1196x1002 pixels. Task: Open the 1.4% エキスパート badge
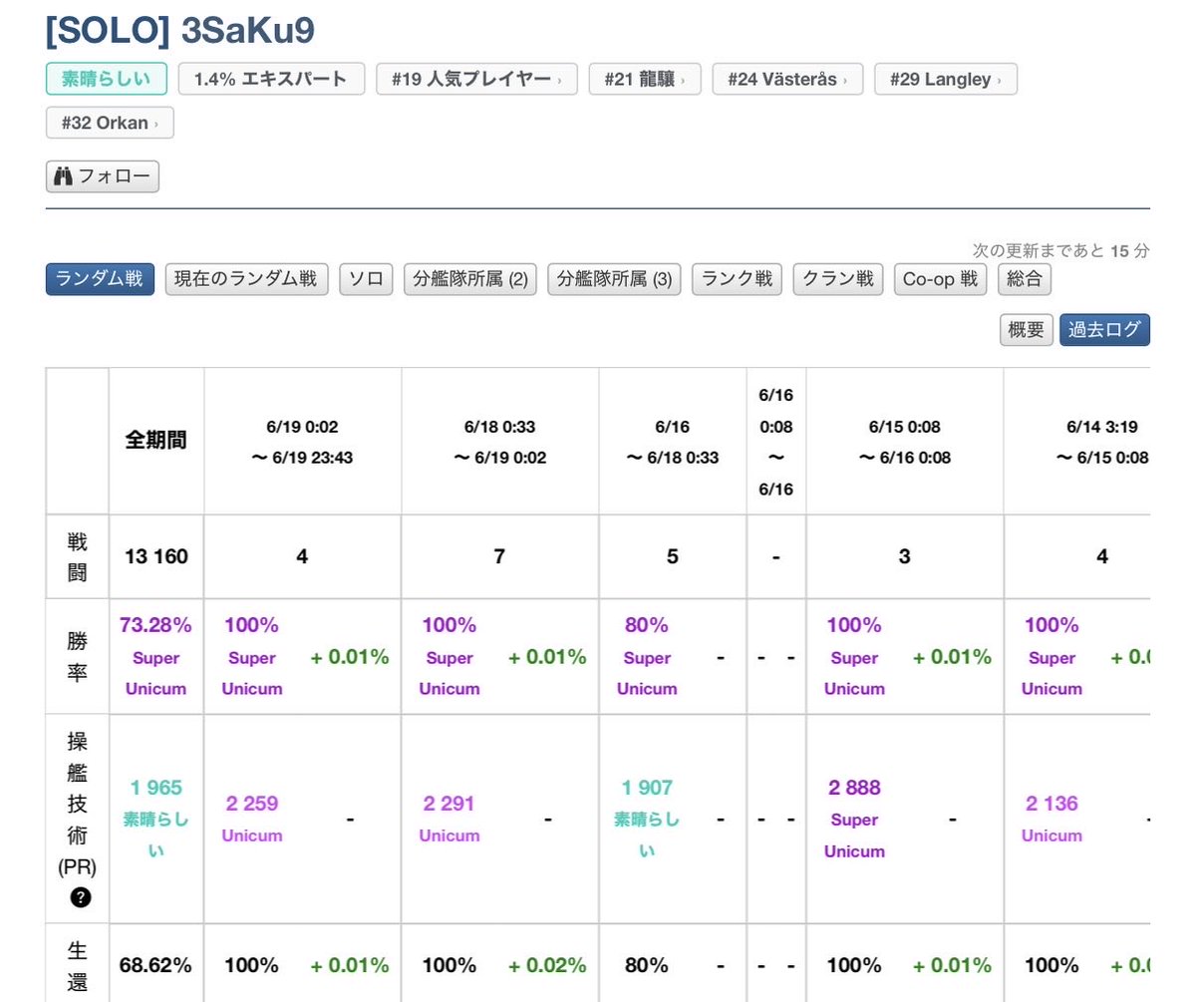pyautogui.click(x=271, y=79)
